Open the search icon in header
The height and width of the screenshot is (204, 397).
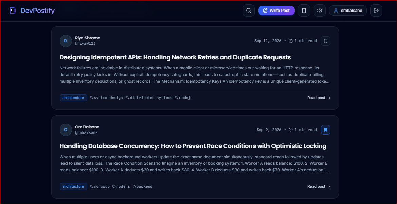[x=249, y=11]
